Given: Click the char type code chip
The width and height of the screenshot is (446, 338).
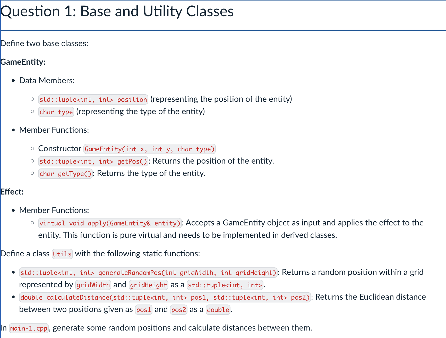Looking at the screenshot, I should [56, 112].
